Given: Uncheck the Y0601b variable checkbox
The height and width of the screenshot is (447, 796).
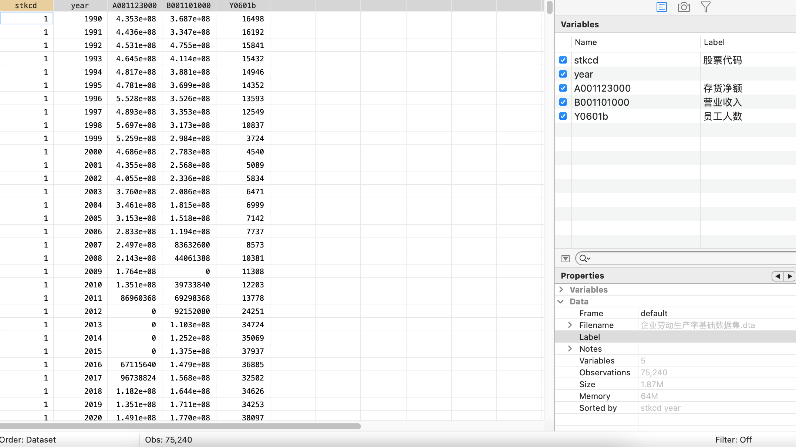Looking at the screenshot, I should [x=563, y=116].
